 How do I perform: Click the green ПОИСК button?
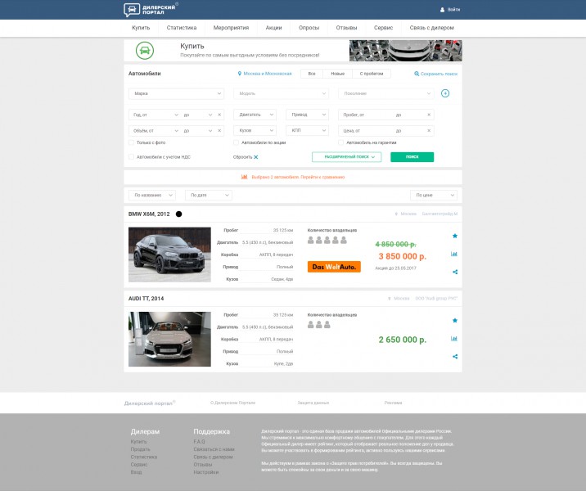[x=412, y=157]
